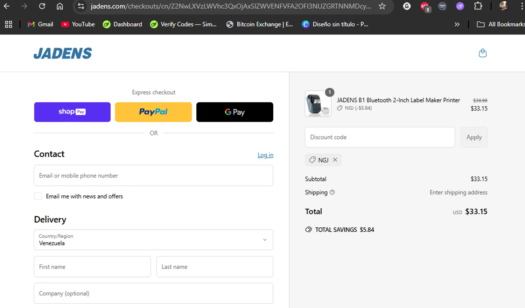
Task: Open the All Bookmarks folder
Action: coord(501,24)
